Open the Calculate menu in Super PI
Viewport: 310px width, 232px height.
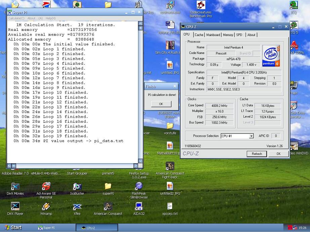[16, 18]
